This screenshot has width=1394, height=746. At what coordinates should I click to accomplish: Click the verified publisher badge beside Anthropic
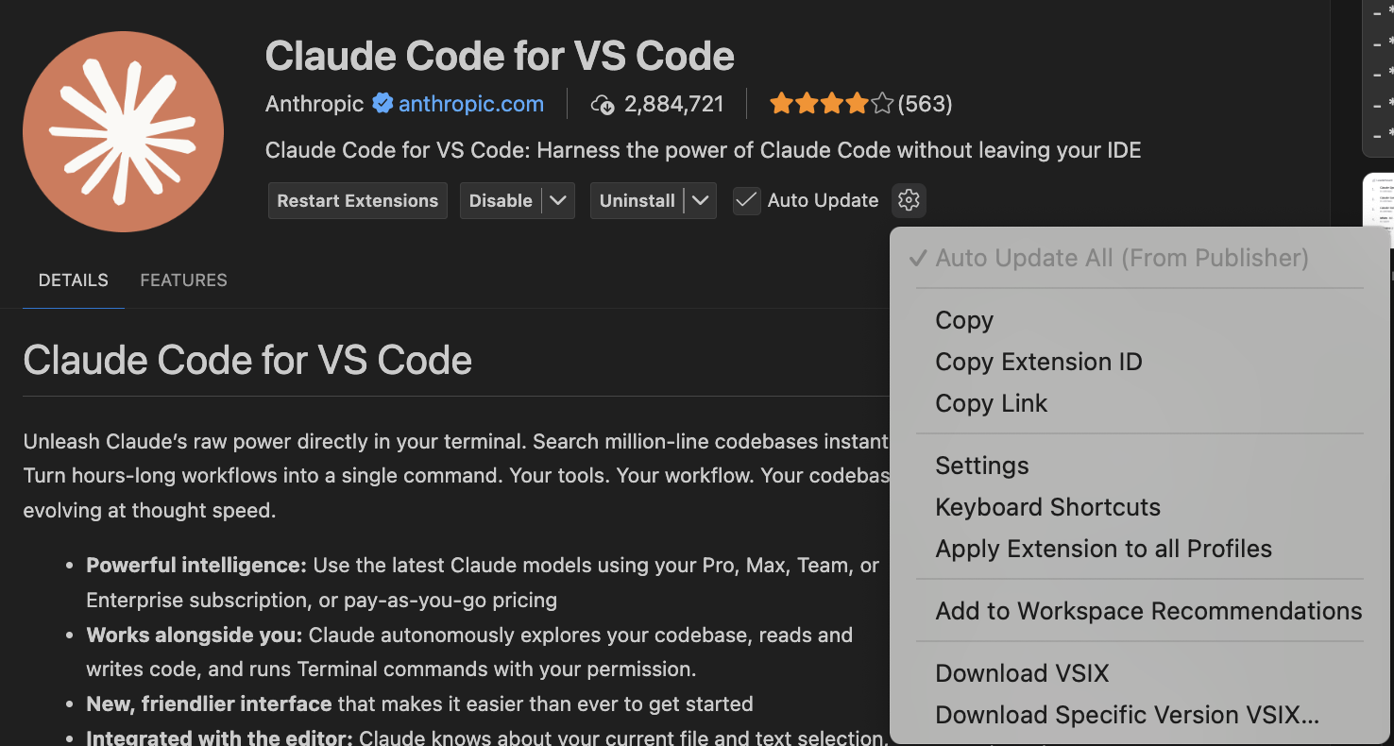pos(382,104)
